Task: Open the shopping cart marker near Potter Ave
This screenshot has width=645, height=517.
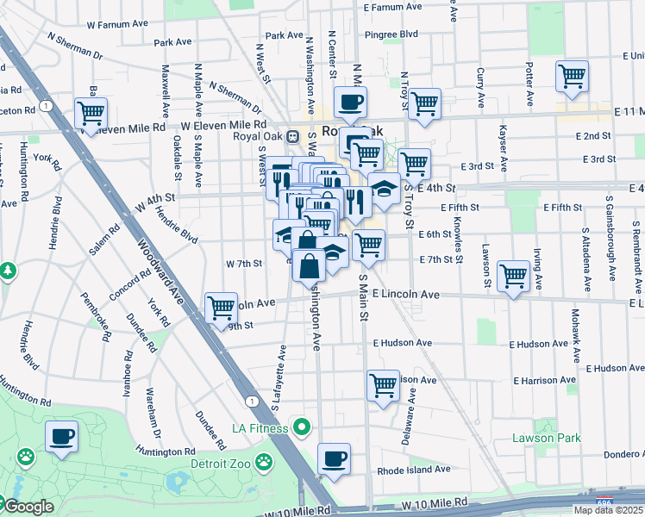Action: coord(572,78)
